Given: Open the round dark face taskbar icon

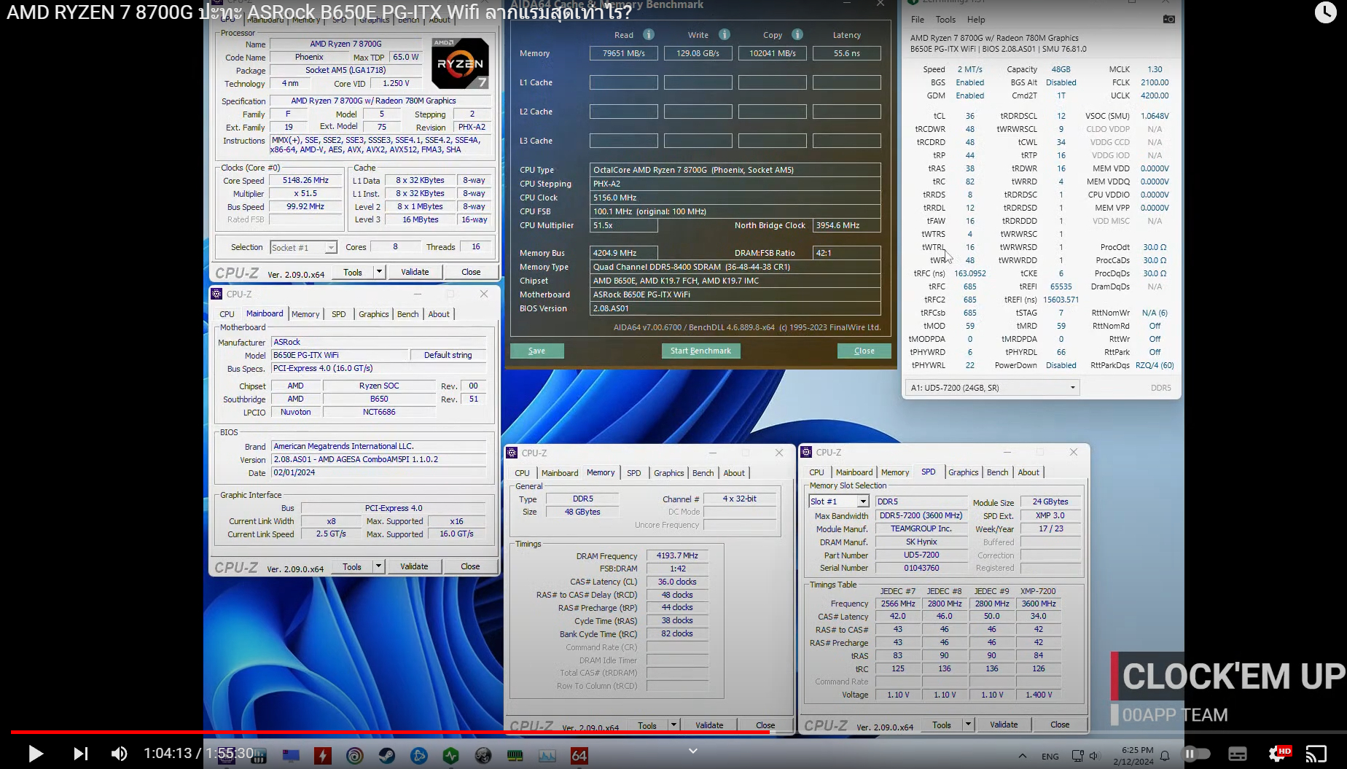Looking at the screenshot, I should [x=483, y=756].
